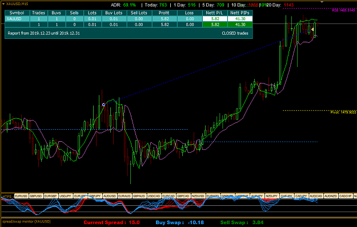Click the Buy Lots column header

(114, 13)
